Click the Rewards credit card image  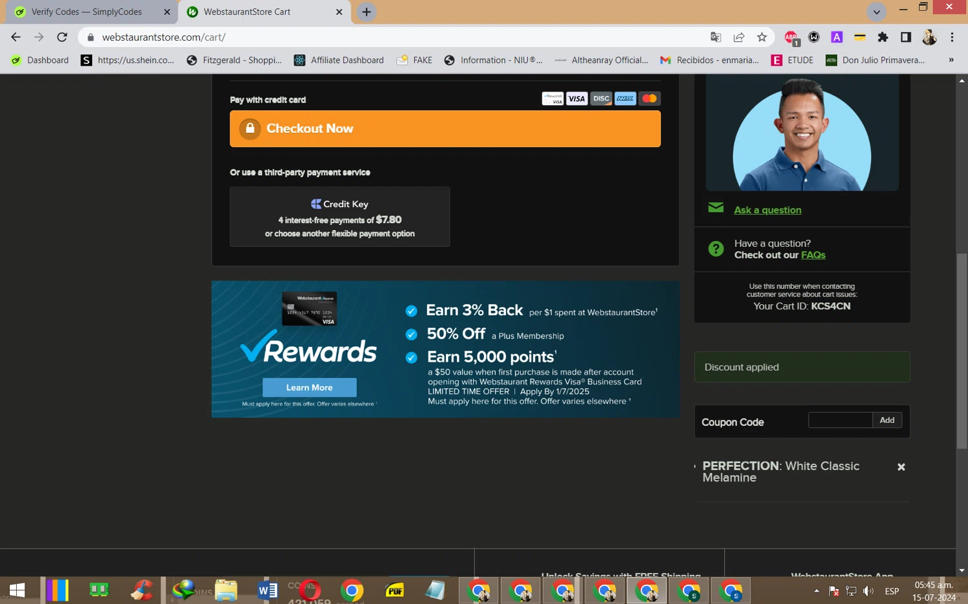coord(309,309)
